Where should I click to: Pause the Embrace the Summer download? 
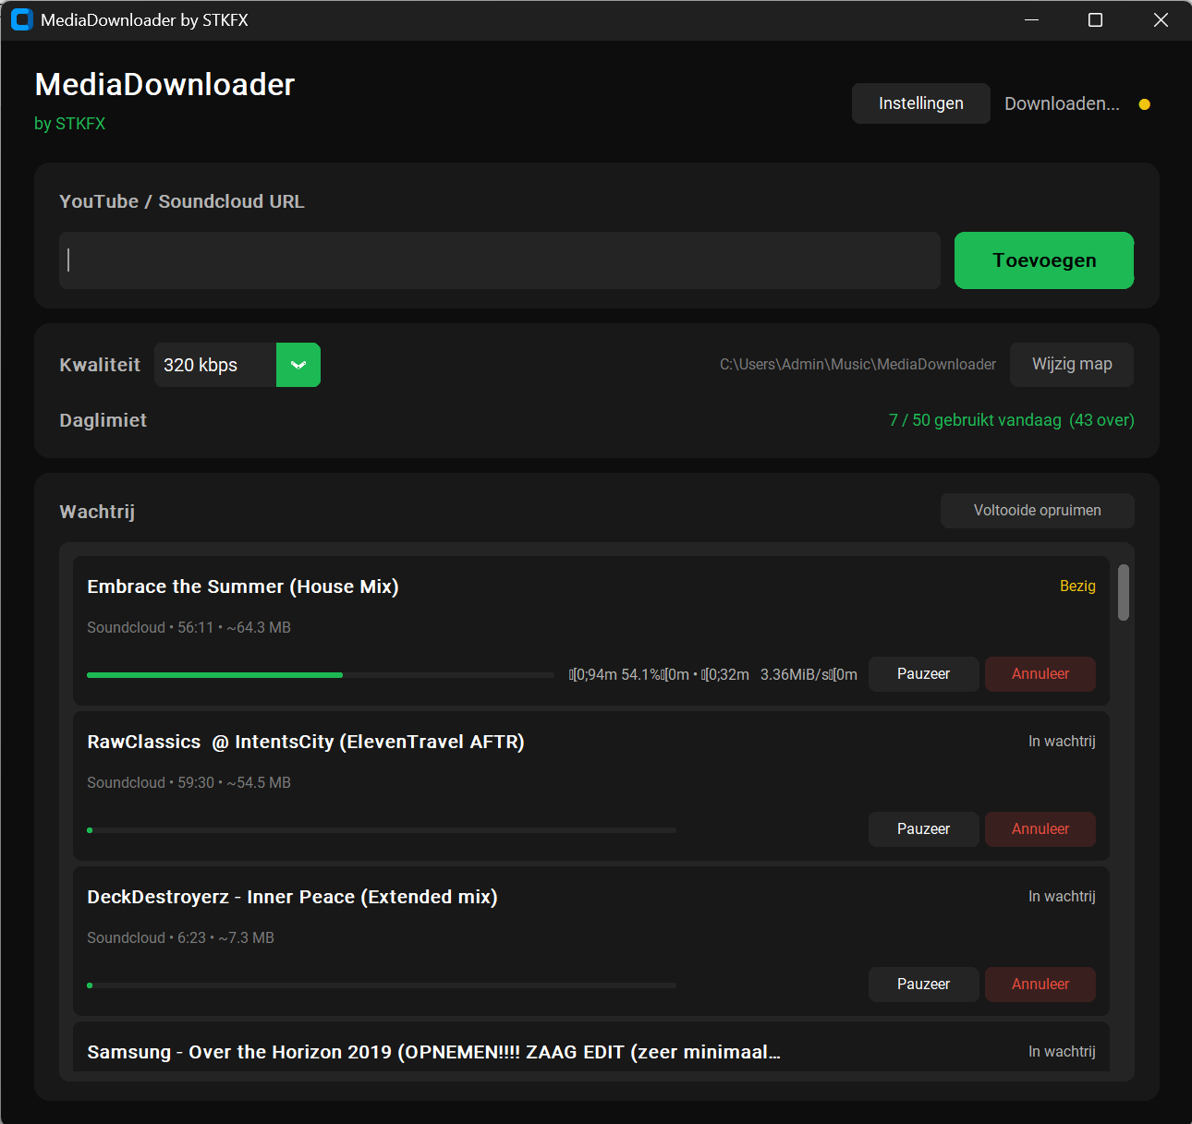coord(923,674)
